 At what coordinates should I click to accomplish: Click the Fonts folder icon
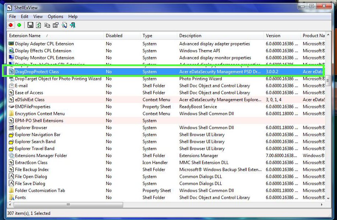point(11,198)
